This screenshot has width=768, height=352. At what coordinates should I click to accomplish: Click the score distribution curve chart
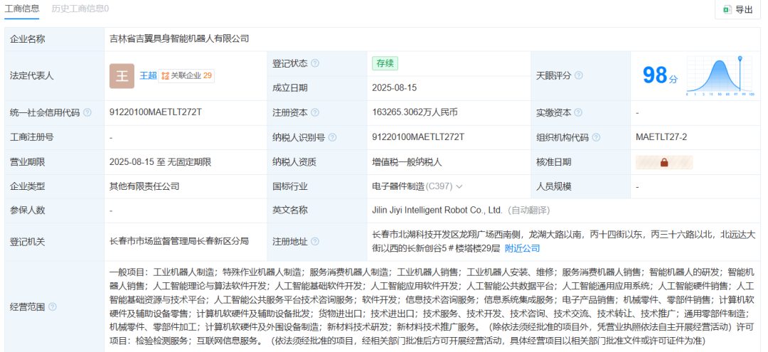pos(720,75)
